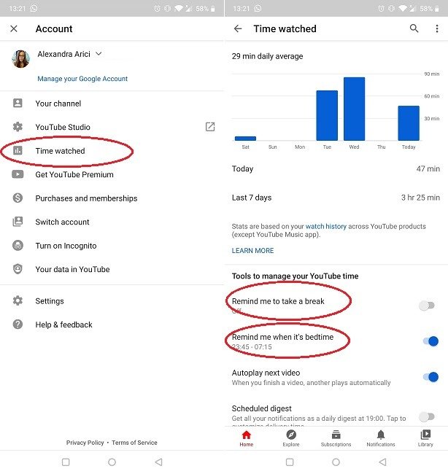448x474 pixels.
Task: Expand the account chevron next to Alexandra Arici
Action: click(99, 54)
